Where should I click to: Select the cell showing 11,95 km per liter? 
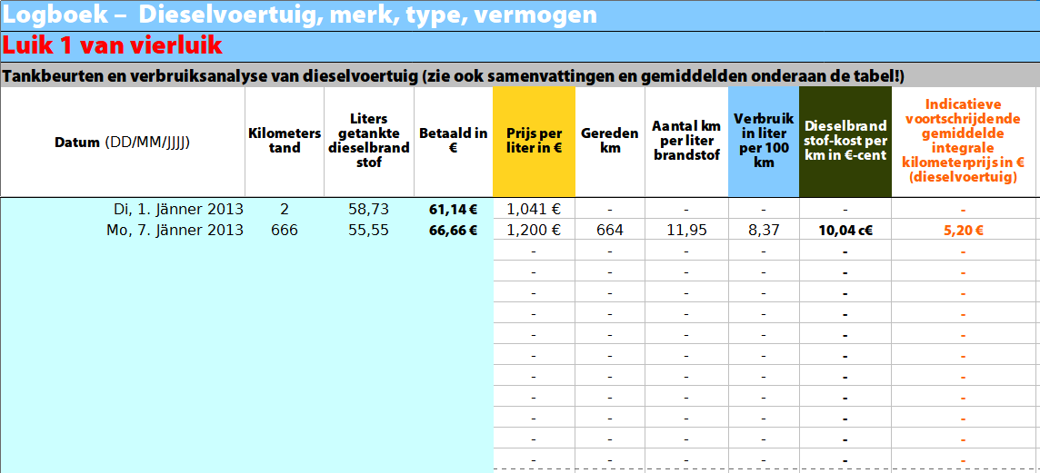[x=686, y=231]
